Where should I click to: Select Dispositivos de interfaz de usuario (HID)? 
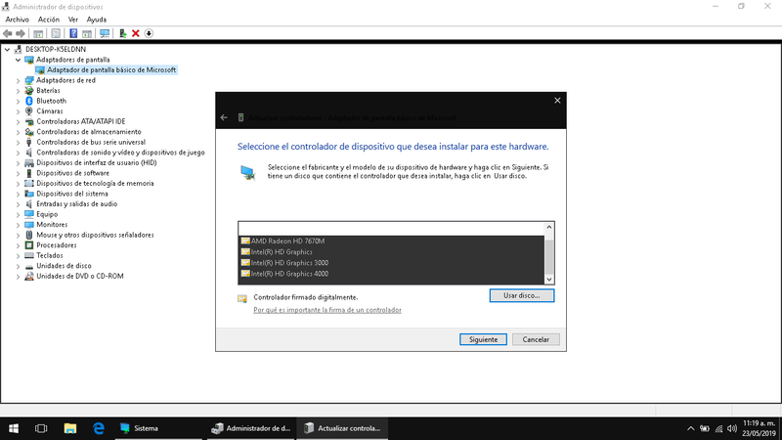96,162
